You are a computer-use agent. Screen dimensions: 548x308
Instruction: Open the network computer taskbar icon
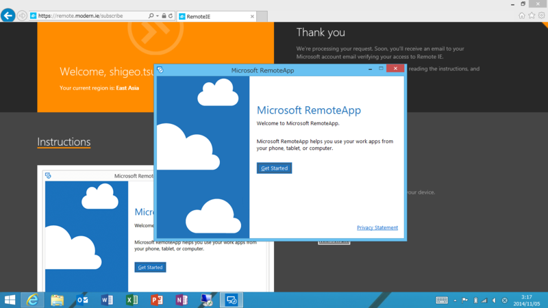coord(207,300)
